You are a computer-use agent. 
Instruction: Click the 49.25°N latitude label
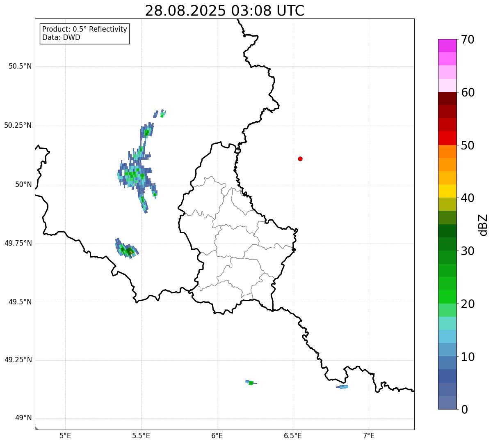pyautogui.click(x=18, y=360)
